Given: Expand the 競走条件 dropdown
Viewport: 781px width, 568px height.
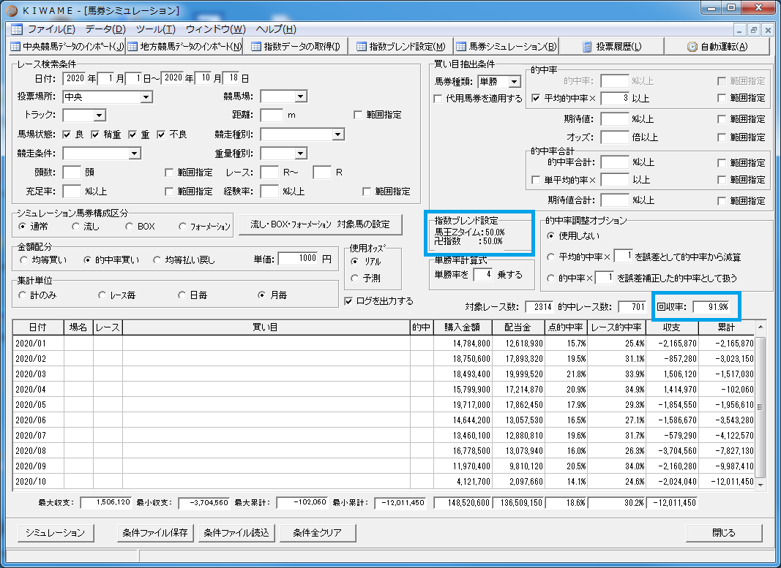Looking at the screenshot, I should coord(135,154).
